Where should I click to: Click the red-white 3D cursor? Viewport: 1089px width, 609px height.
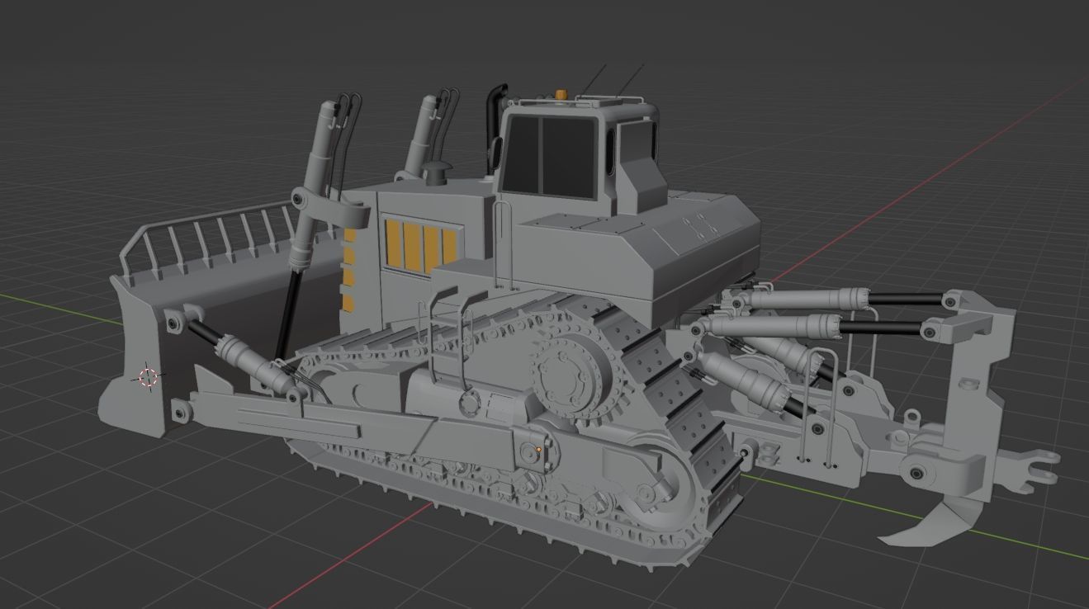tap(148, 378)
